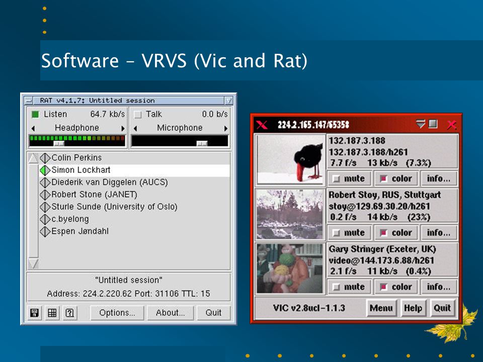The image size is (483, 362).
Task: Click Gary Stringer 2.1 f/s stats line
Action: 380,271
